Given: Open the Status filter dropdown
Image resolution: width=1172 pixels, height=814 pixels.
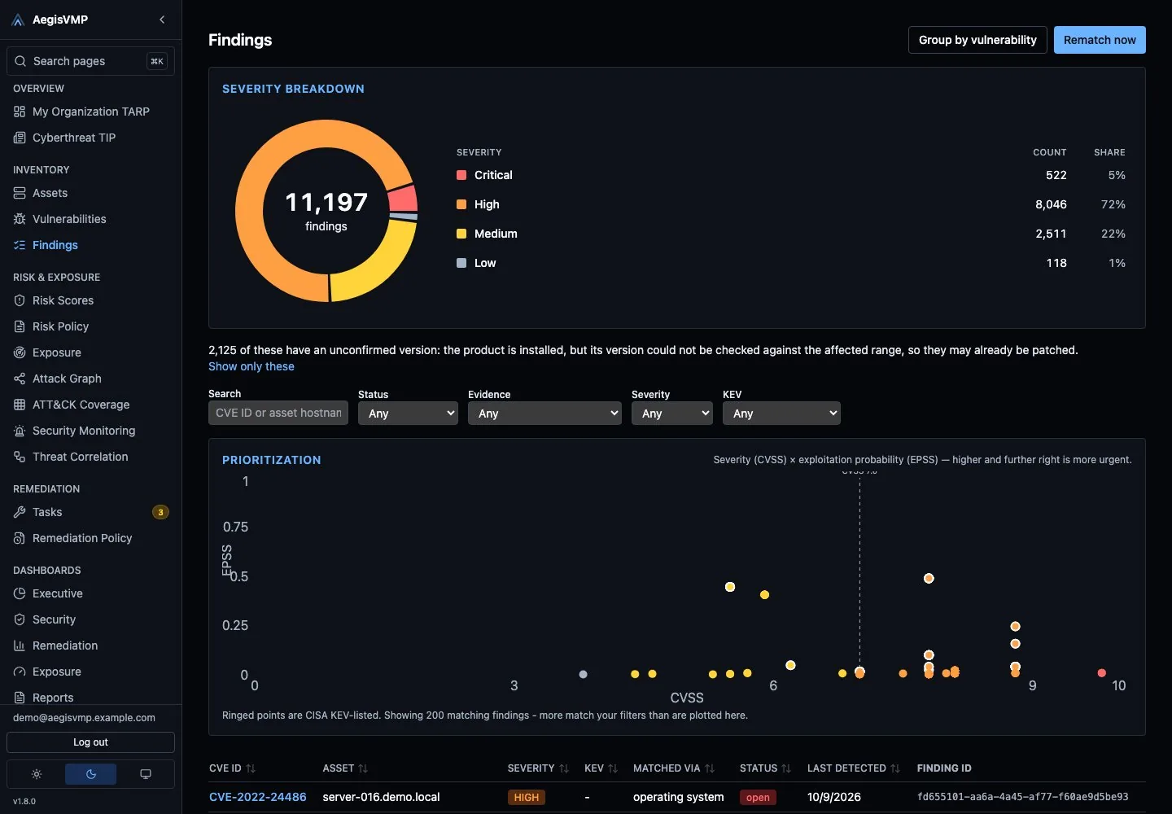Looking at the screenshot, I should coord(408,414).
